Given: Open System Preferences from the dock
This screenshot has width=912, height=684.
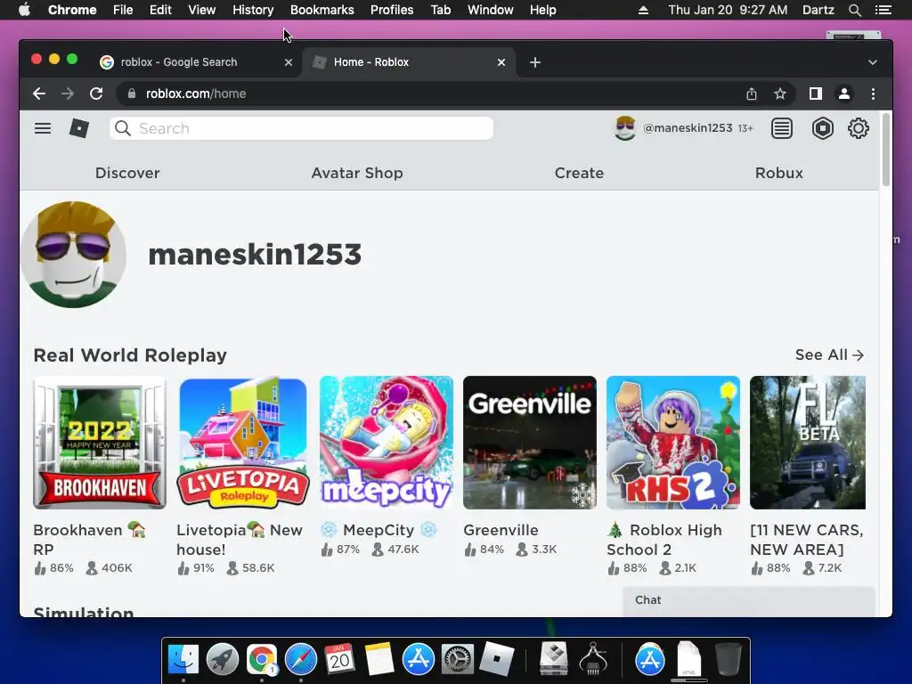Looking at the screenshot, I should coord(457,659).
